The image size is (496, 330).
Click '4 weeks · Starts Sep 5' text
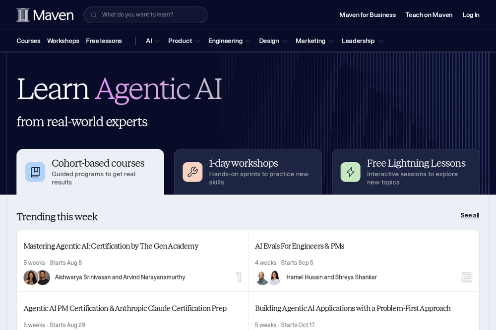click(284, 263)
